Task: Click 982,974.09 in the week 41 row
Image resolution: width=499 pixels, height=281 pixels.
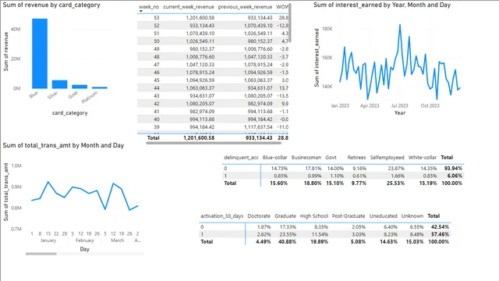Action: pos(202,112)
